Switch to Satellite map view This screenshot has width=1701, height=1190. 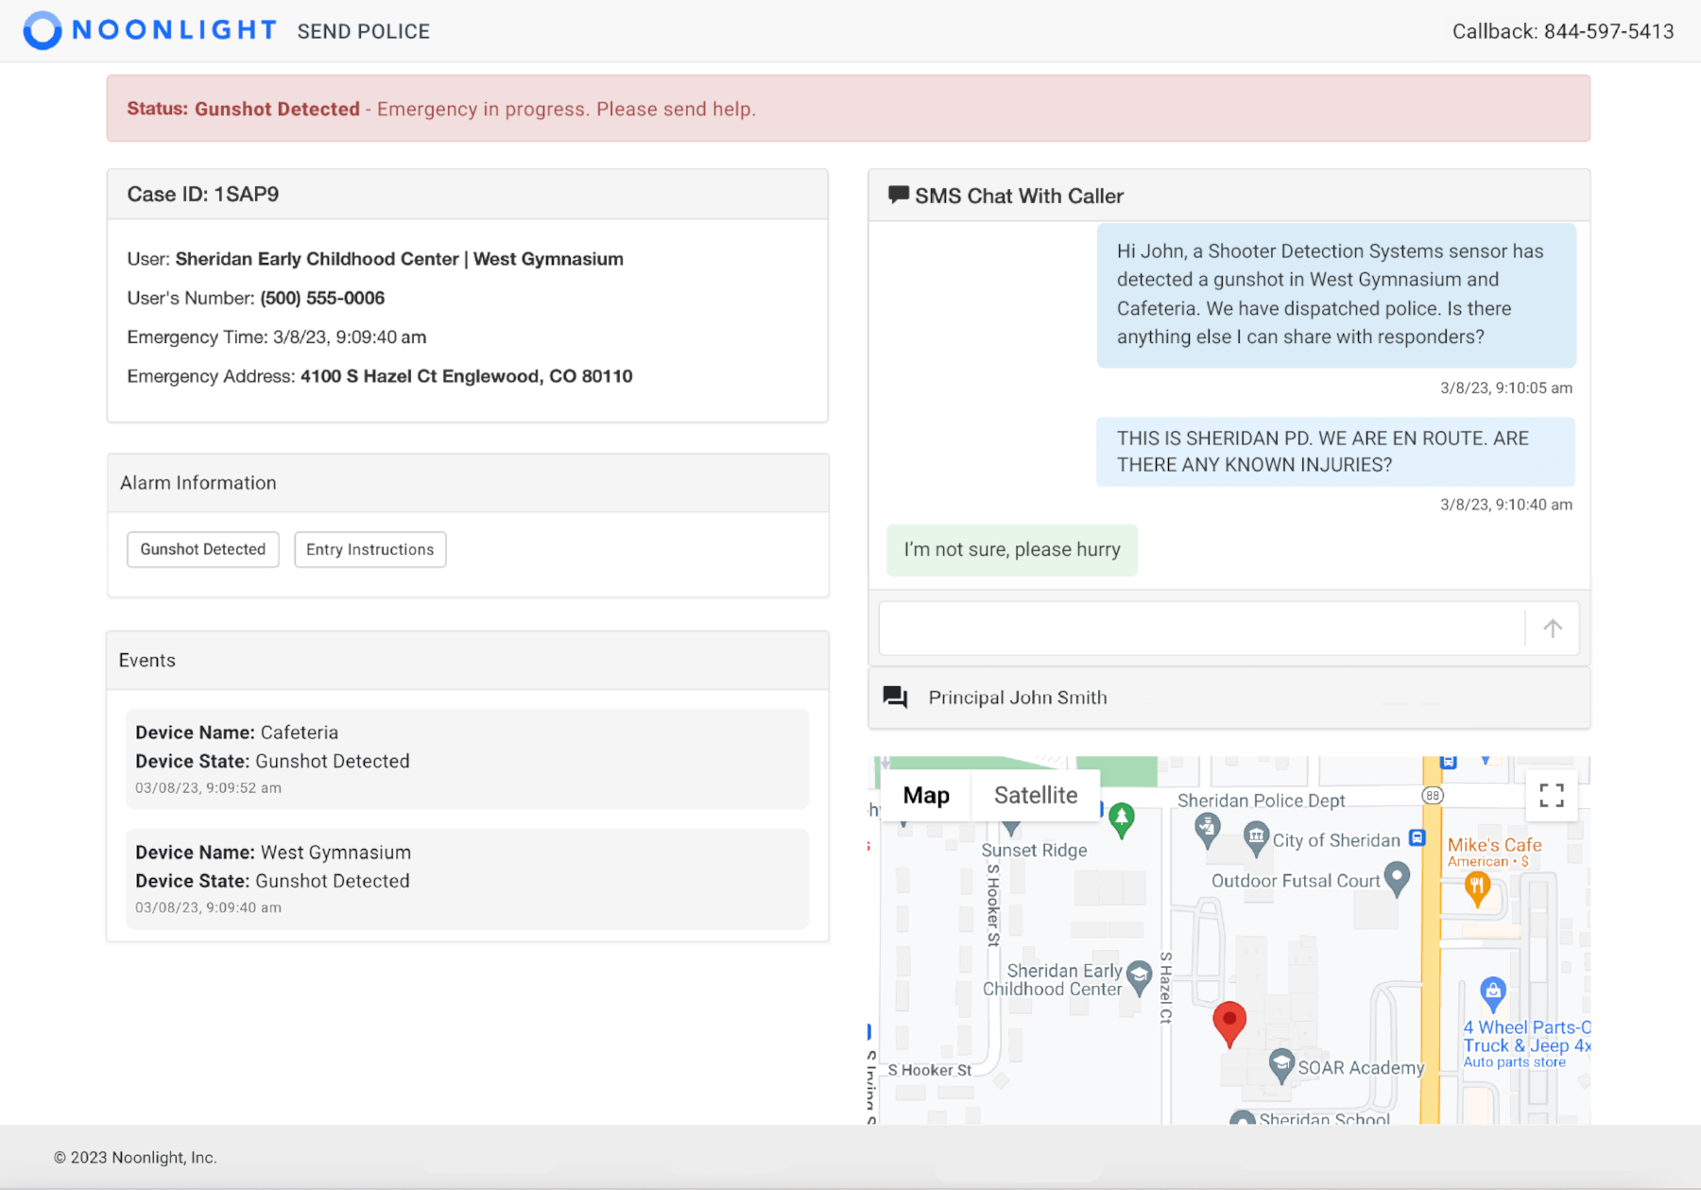point(1035,795)
